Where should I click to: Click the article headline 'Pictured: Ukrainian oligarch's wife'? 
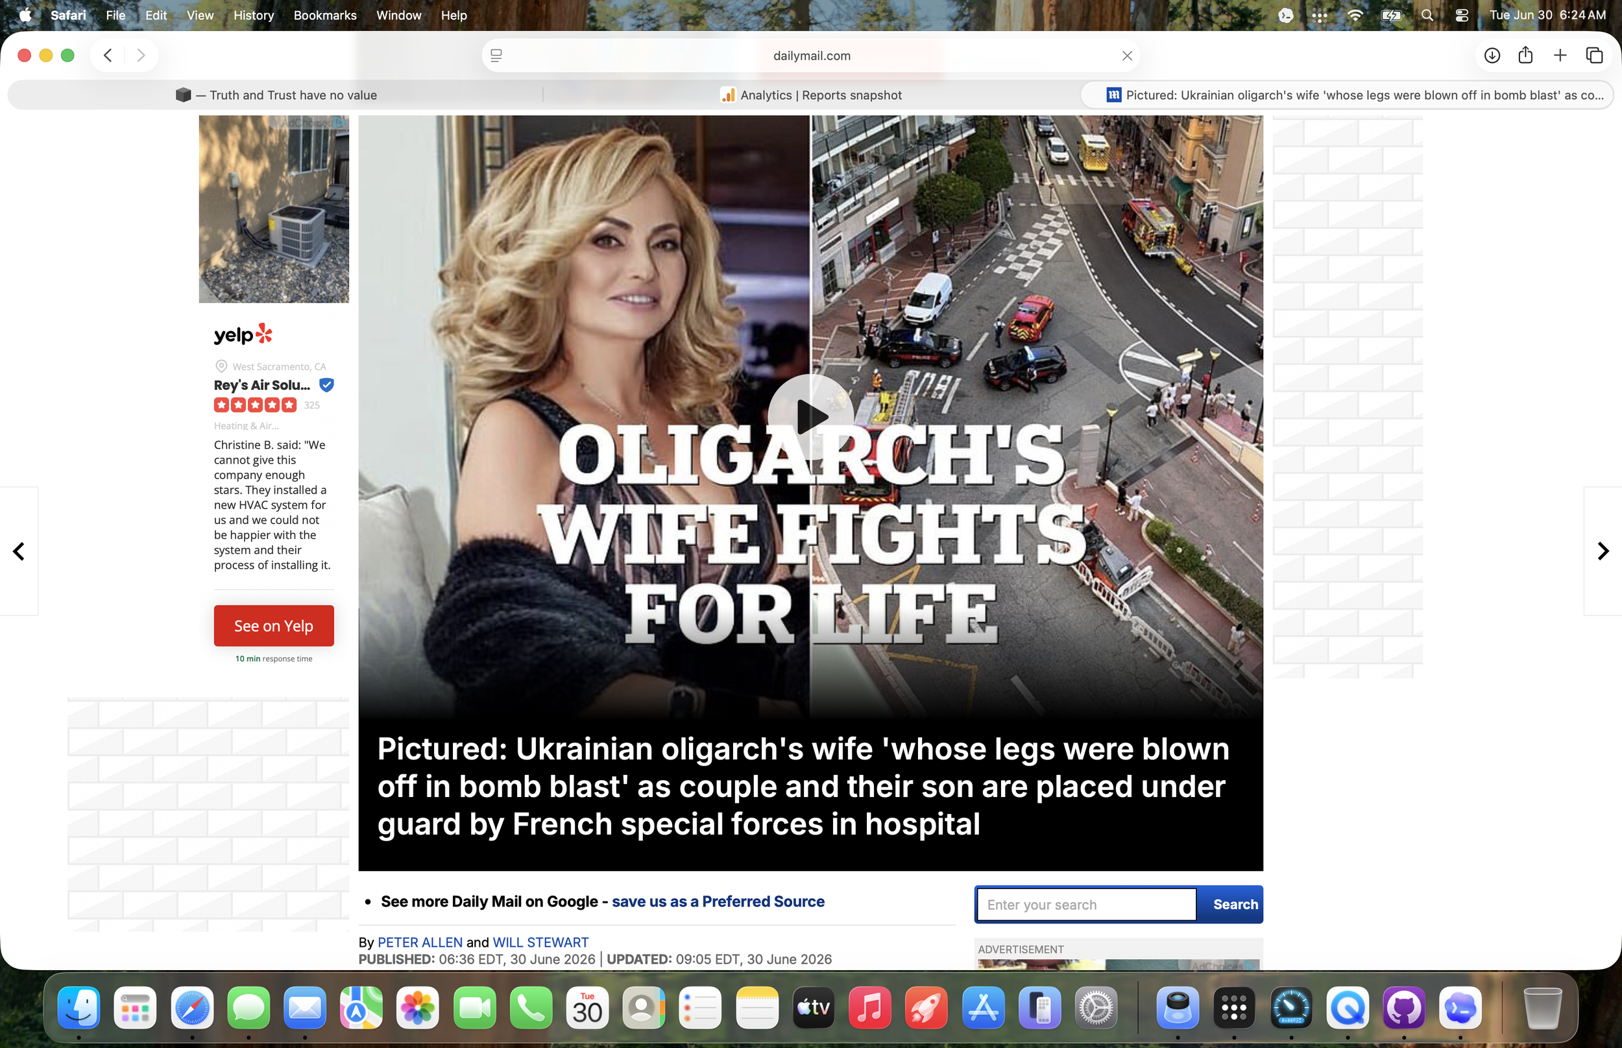(x=803, y=787)
